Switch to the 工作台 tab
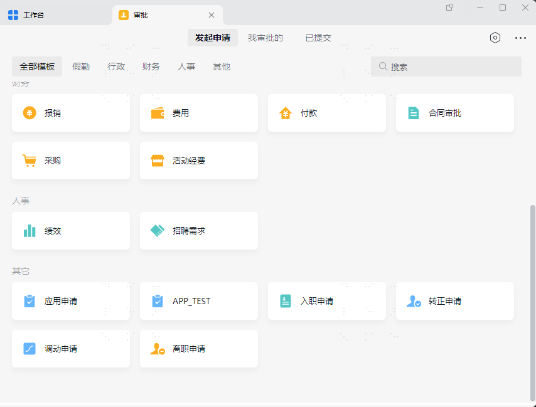 click(56, 15)
